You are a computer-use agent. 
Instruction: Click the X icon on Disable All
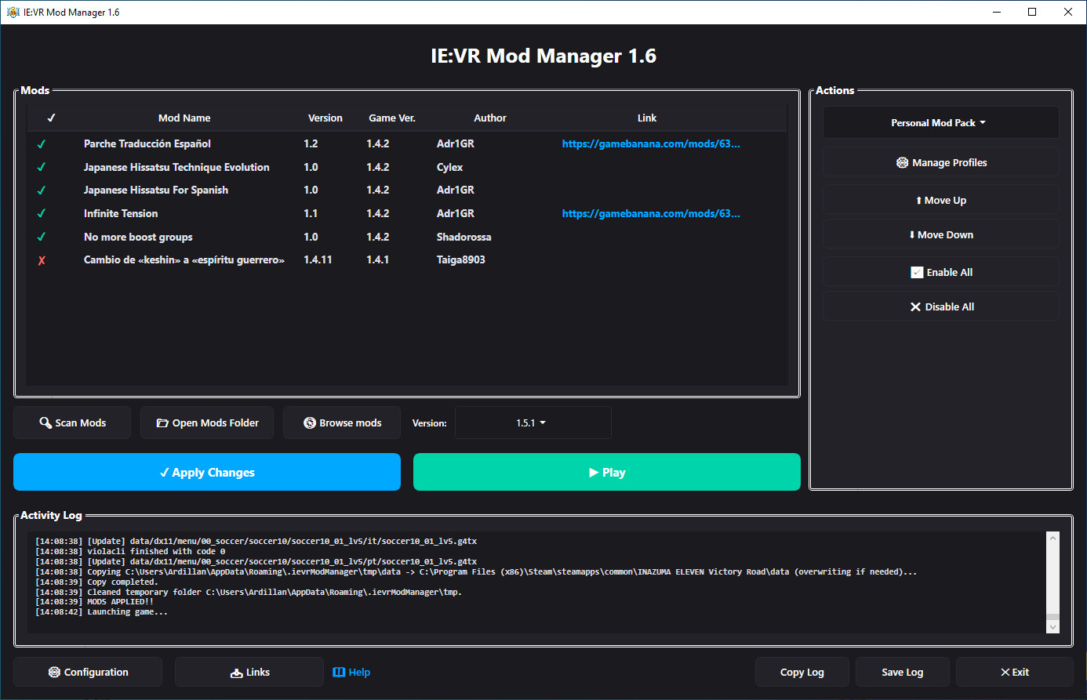tap(915, 307)
